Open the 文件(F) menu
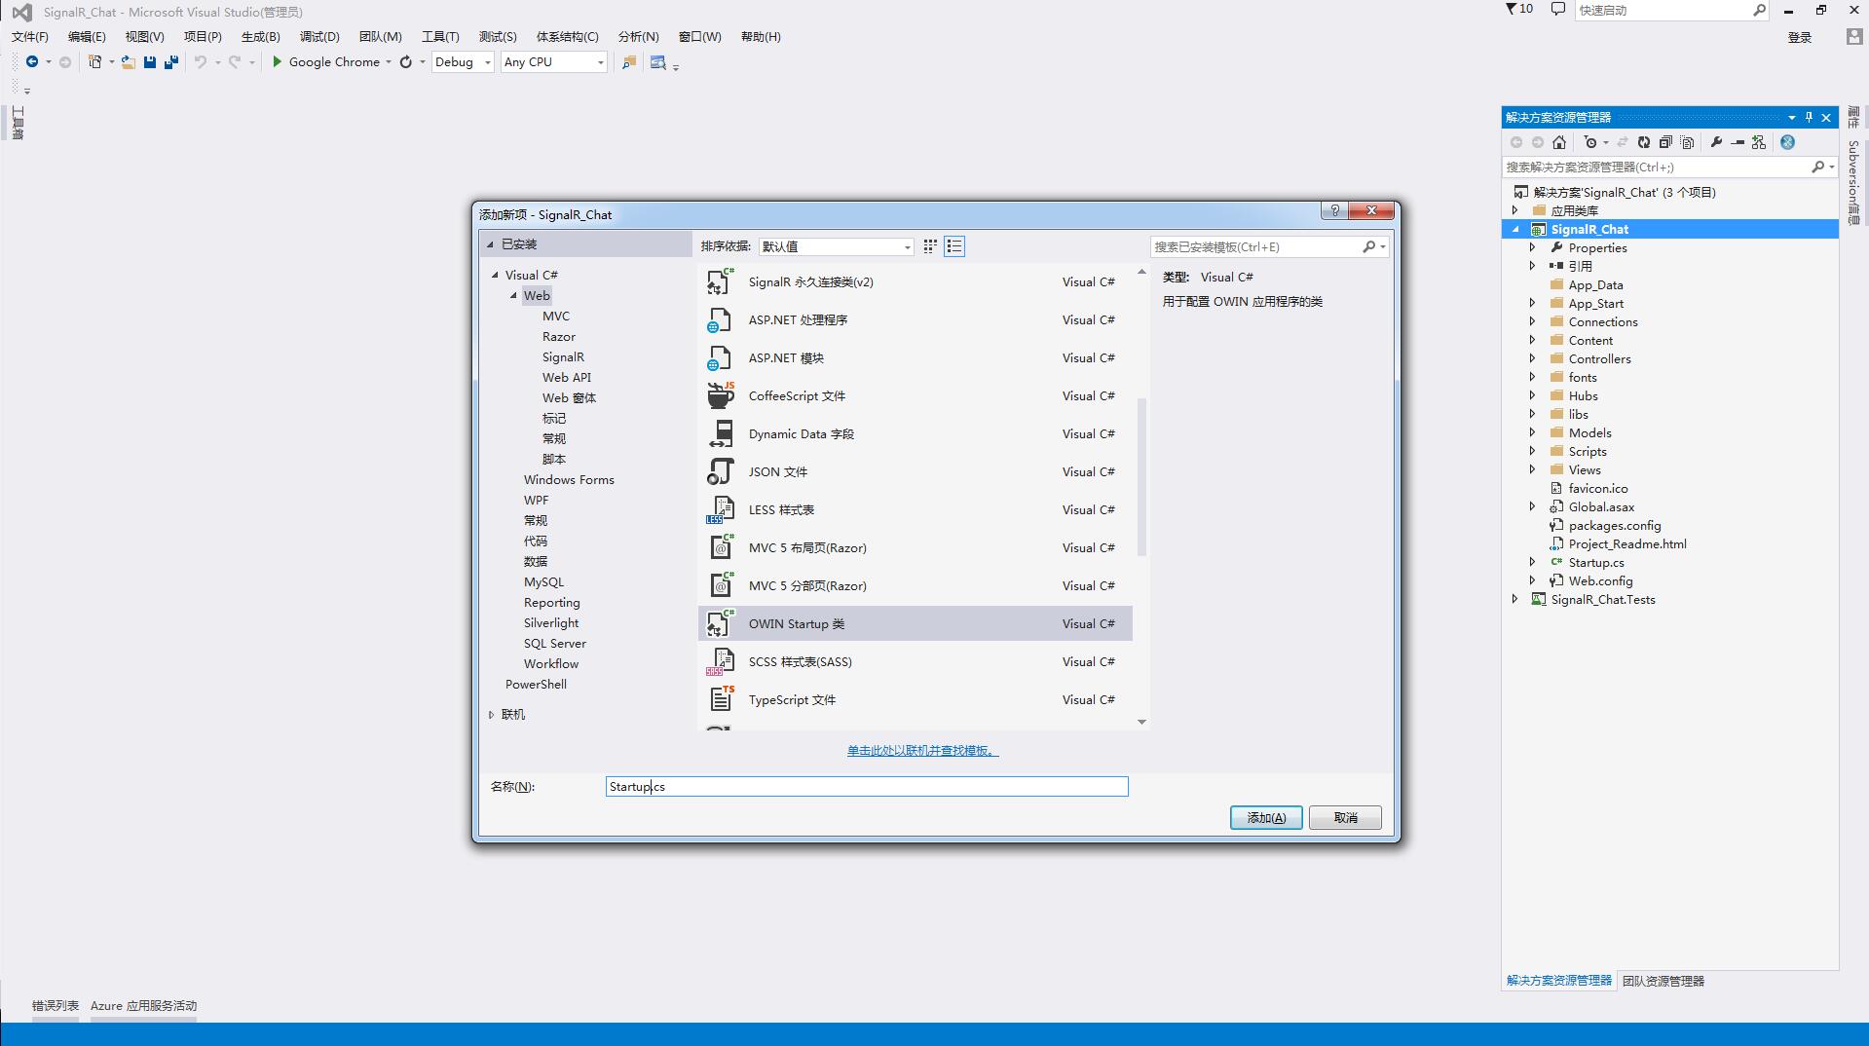The image size is (1869, 1046). [30, 36]
